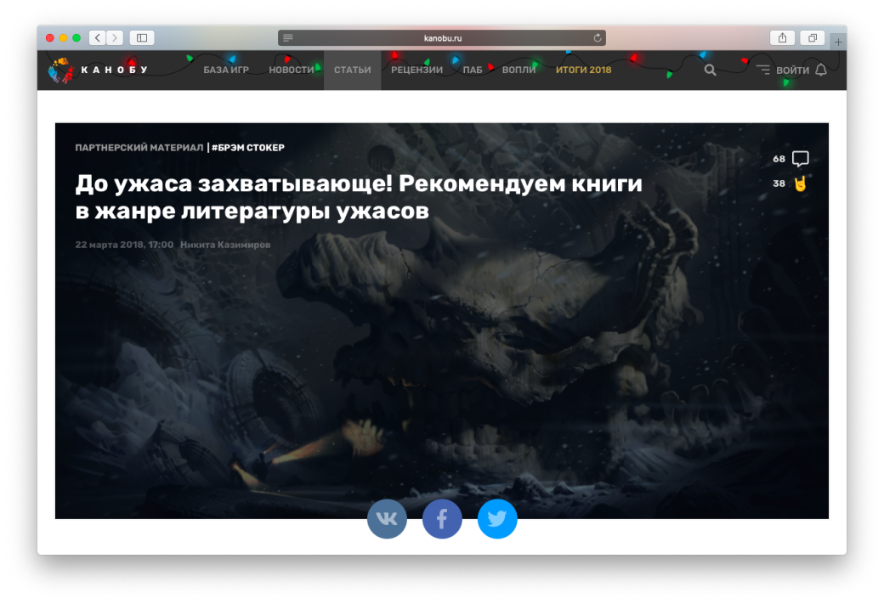
Task: Add a new tab with plus button
Action: 838,42
